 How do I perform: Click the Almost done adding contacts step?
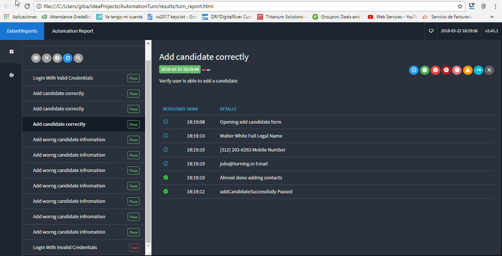pyautogui.click(x=326, y=178)
